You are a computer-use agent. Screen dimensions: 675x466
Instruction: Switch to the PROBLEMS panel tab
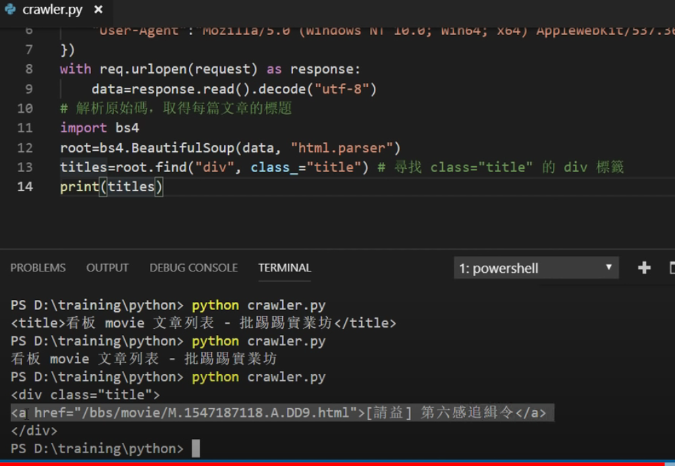(x=38, y=267)
